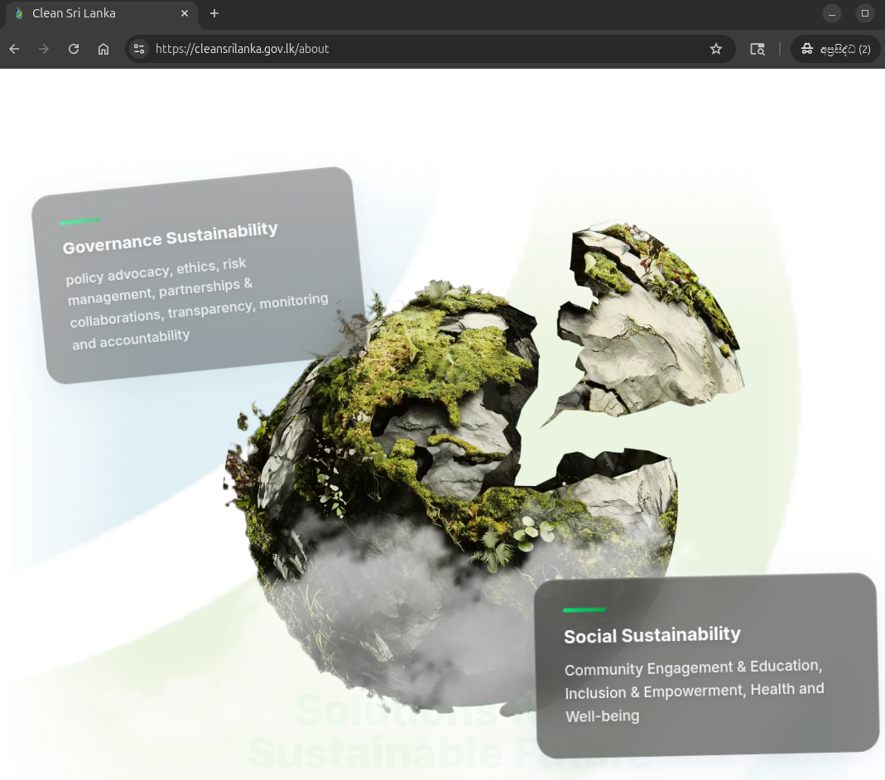885x780 pixels.
Task: Open the browser home page
Action: 103,49
